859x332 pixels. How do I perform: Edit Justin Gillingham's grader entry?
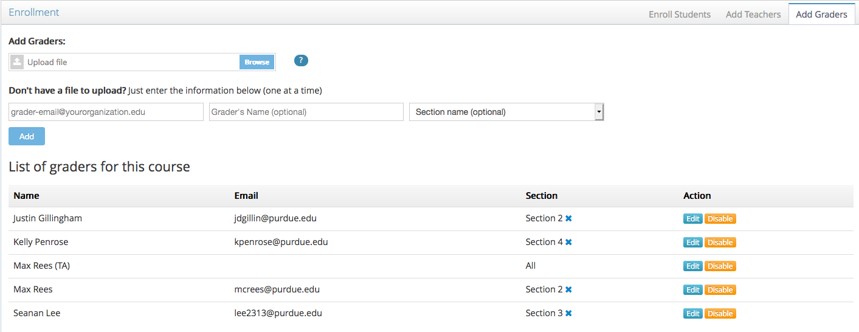pyautogui.click(x=692, y=219)
